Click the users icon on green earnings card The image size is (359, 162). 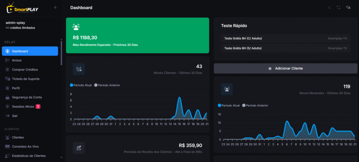(76, 27)
